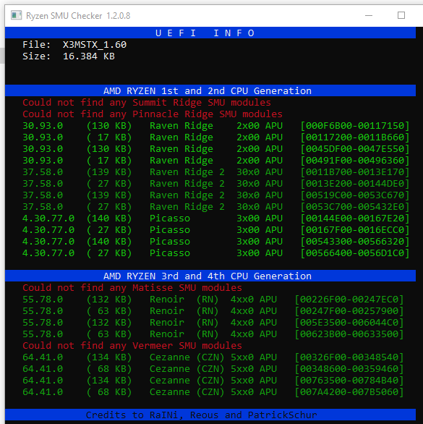Viewport: 423px width, 424px height.
Task: Select the size value 16.384 KB
Action: click(89, 56)
